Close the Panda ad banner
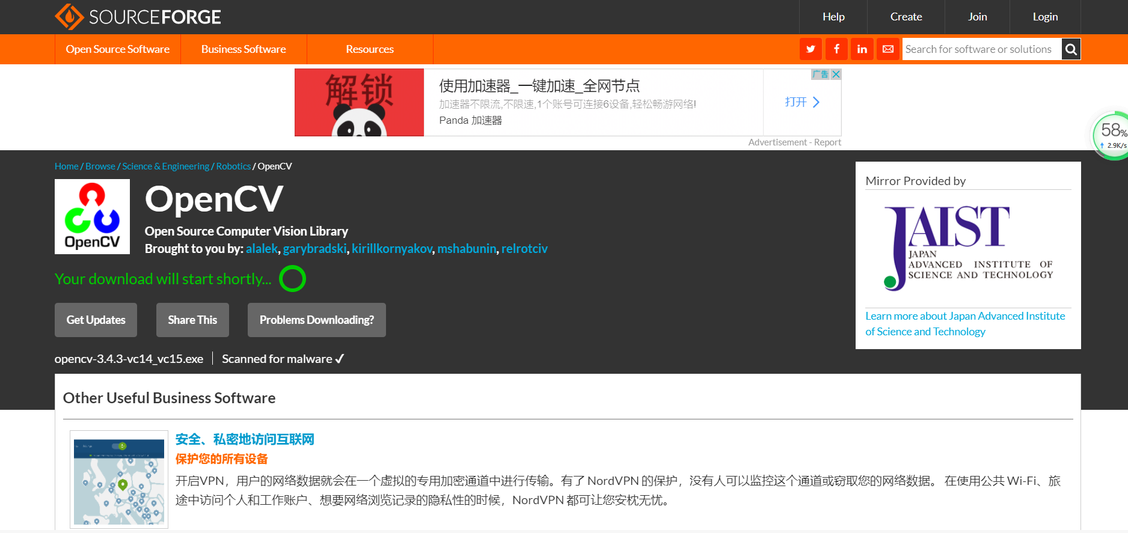This screenshot has width=1128, height=533. (x=836, y=75)
